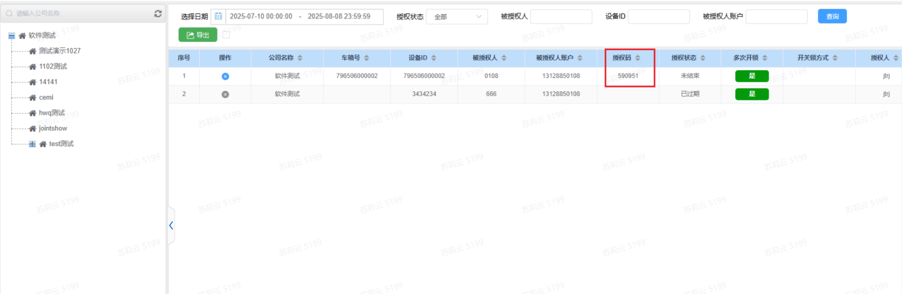Click the refresh icon beside company search
Screen dimensions: 902x294
click(158, 13)
